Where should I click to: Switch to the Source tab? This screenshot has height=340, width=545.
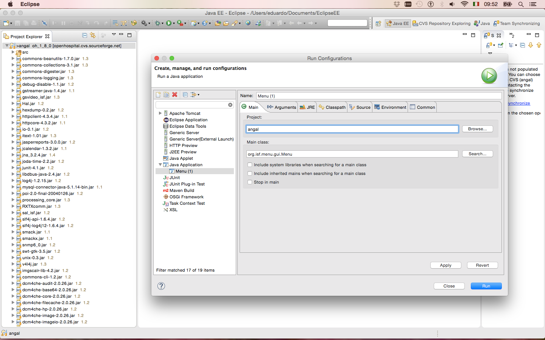pyautogui.click(x=360, y=107)
